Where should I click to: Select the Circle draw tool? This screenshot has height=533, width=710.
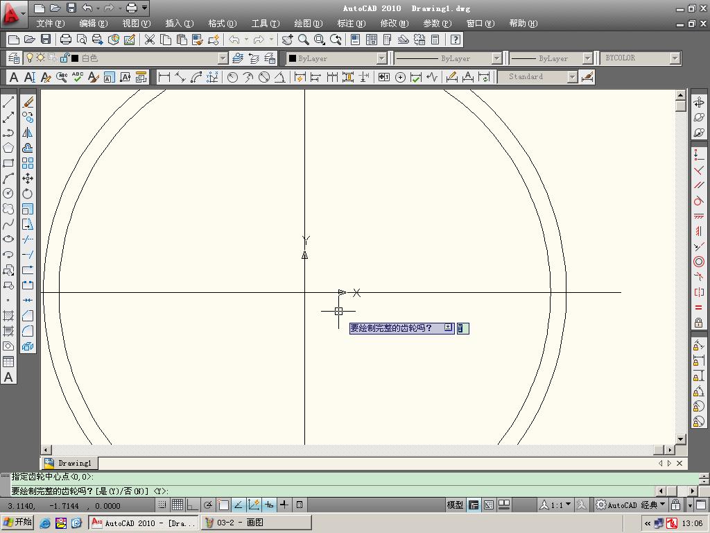click(8, 194)
